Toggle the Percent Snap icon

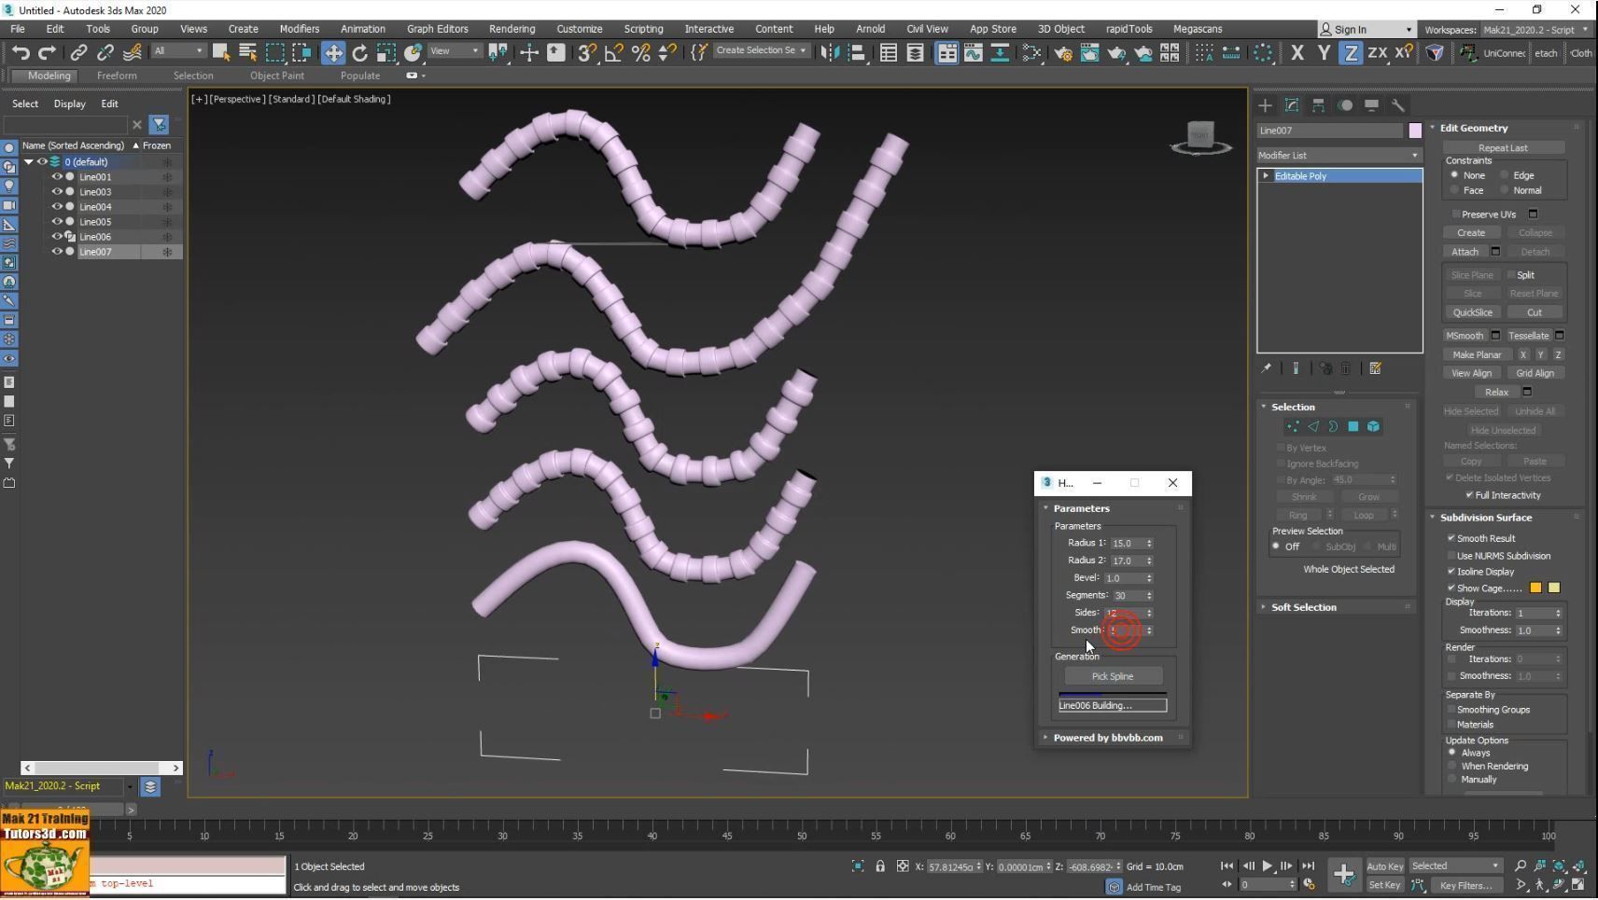point(640,53)
